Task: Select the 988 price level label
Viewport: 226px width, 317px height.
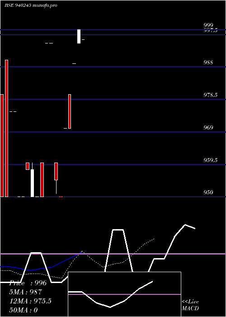Action: pos(208,62)
